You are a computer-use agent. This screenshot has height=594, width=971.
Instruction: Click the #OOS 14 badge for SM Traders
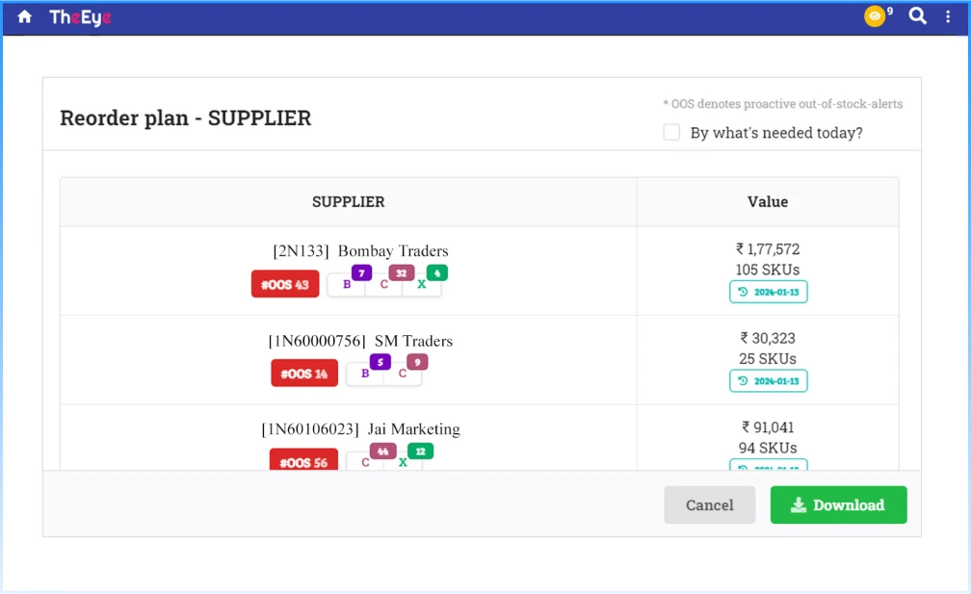click(x=304, y=374)
